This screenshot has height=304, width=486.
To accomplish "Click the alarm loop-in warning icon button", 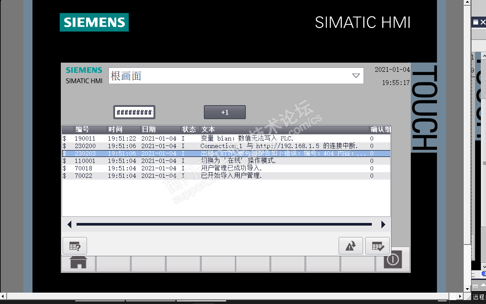I will click(350, 246).
